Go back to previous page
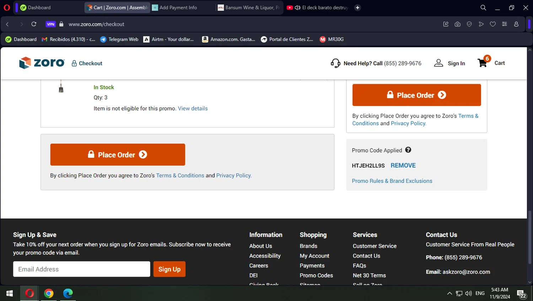Viewport: 533px width, 301px height. [7, 24]
